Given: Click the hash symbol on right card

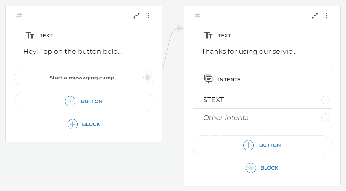Looking at the screenshot, I should tap(198, 16).
